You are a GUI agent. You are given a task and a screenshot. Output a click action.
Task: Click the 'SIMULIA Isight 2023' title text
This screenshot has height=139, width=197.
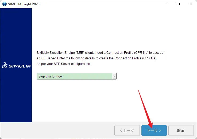[24, 4]
